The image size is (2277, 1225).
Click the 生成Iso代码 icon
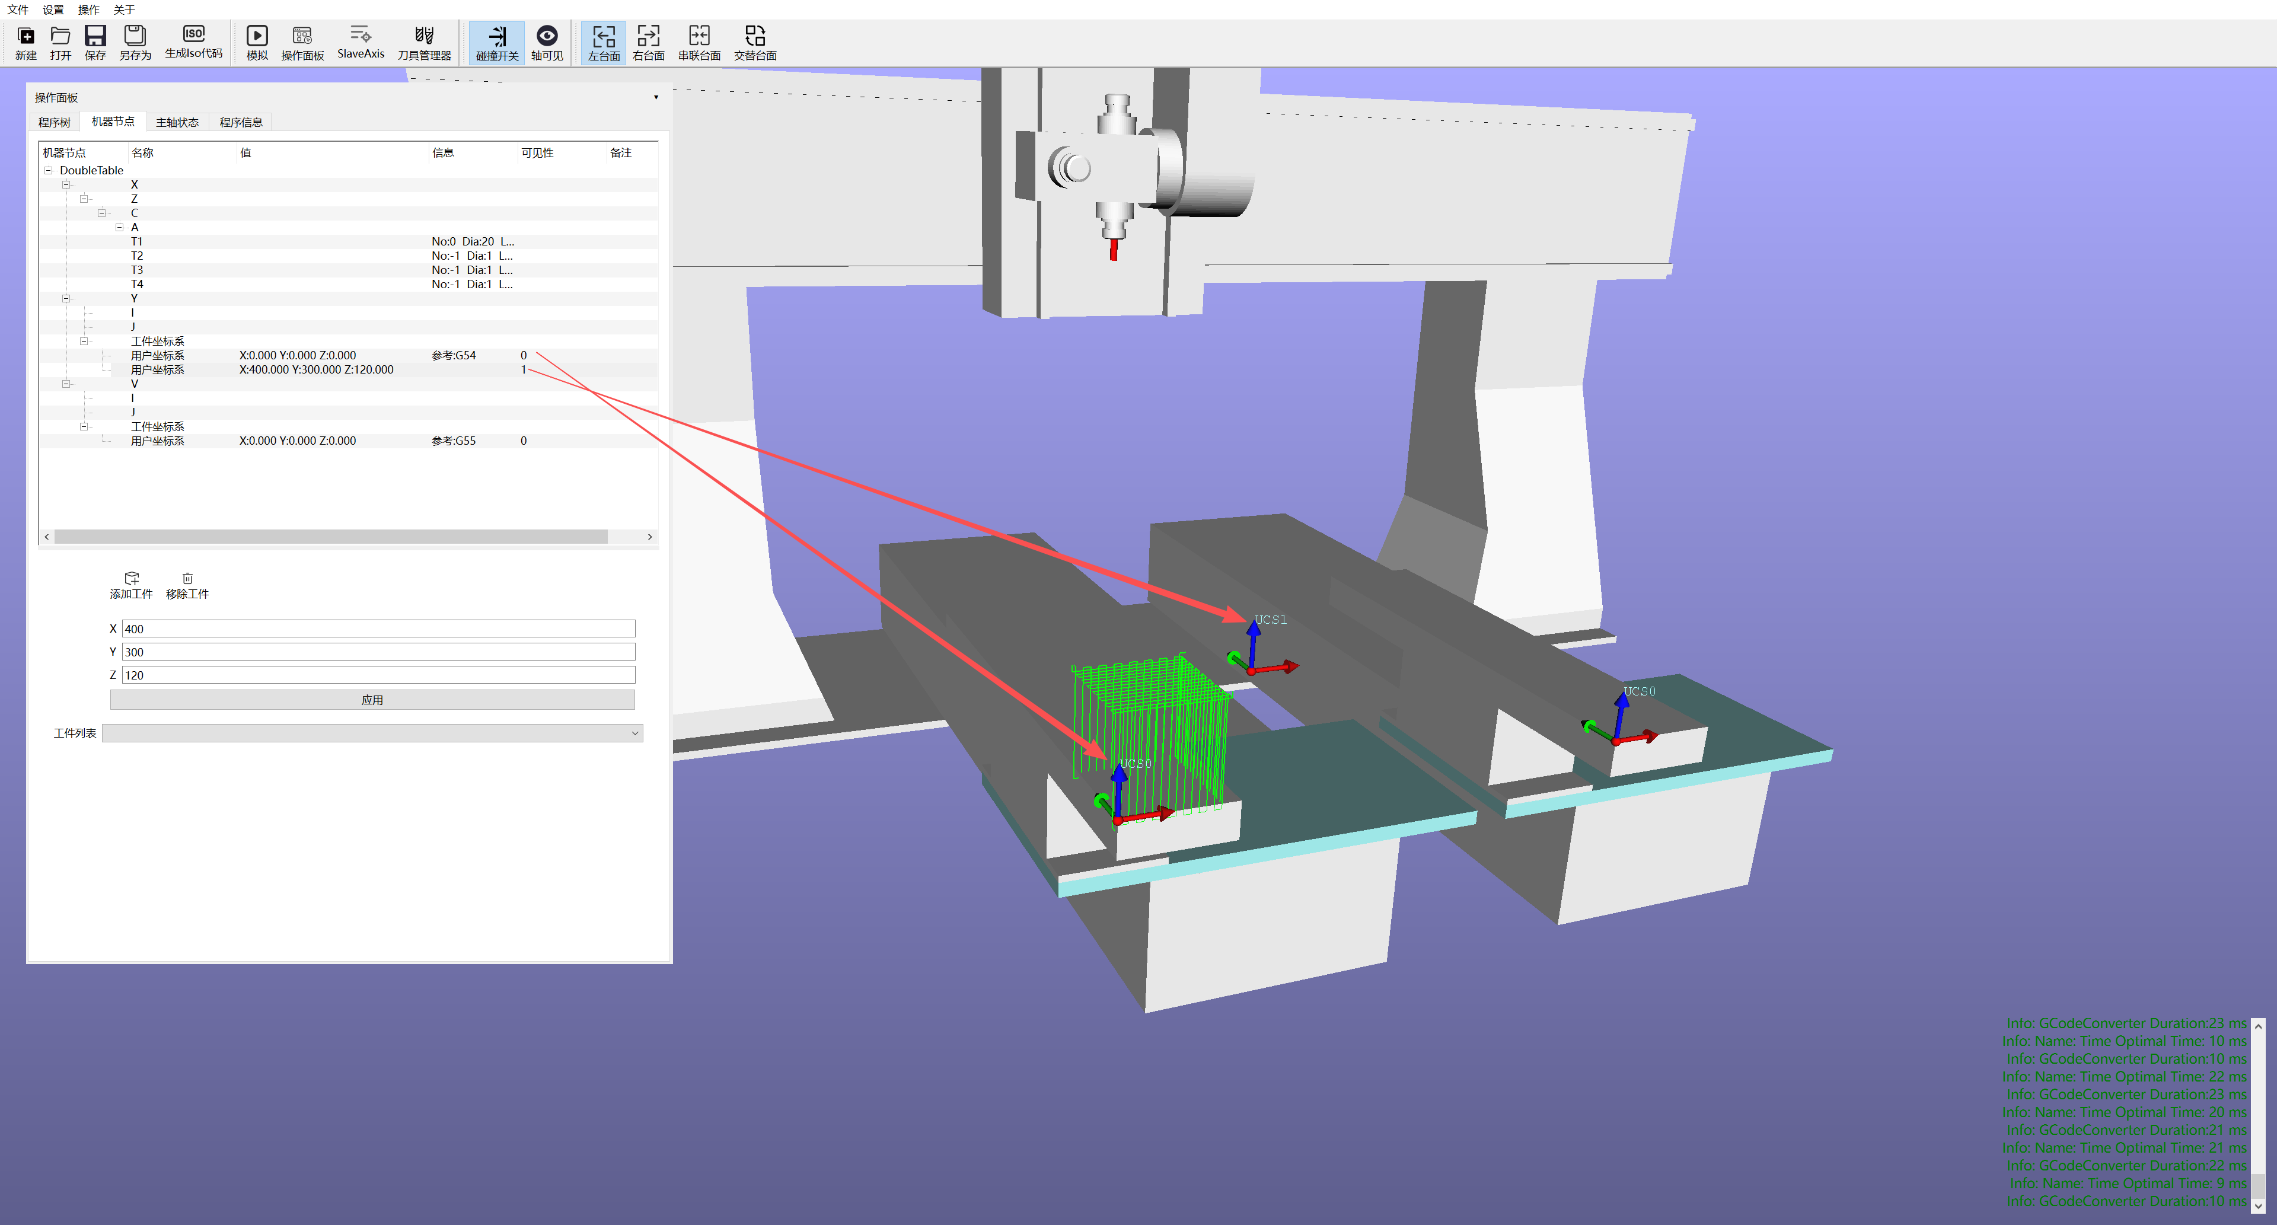click(x=193, y=34)
